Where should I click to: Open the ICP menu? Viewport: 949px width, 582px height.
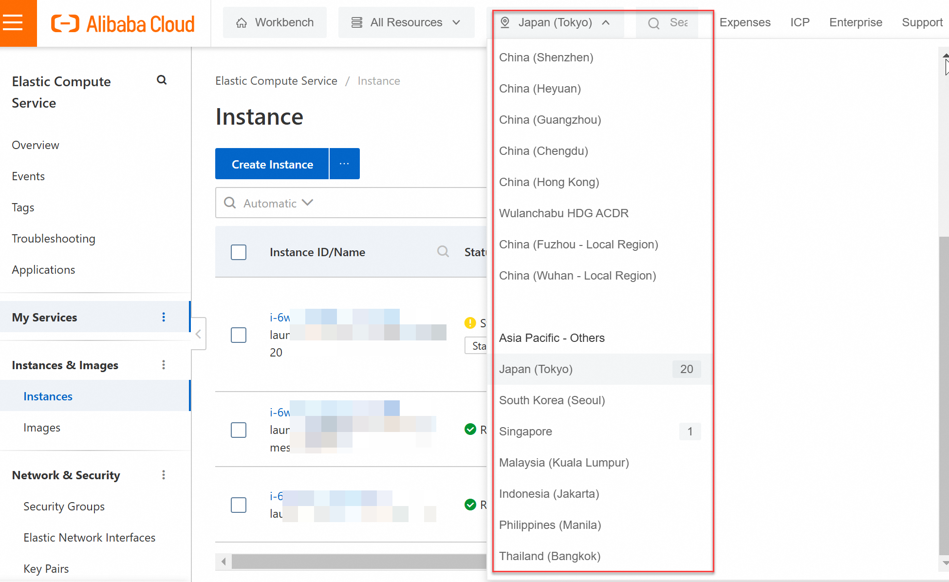pyautogui.click(x=800, y=22)
